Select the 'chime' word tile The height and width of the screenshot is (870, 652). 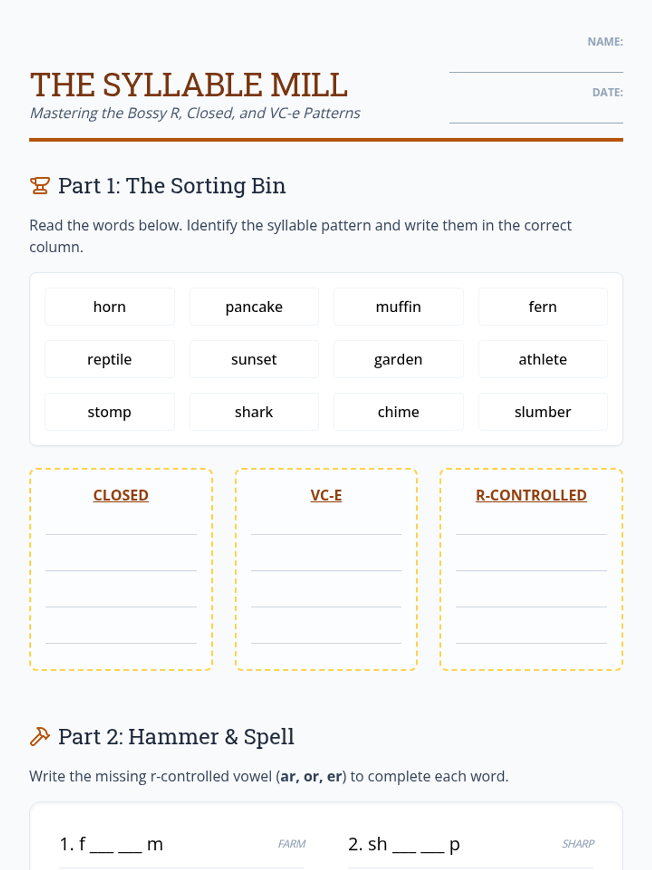coord(398,412)
